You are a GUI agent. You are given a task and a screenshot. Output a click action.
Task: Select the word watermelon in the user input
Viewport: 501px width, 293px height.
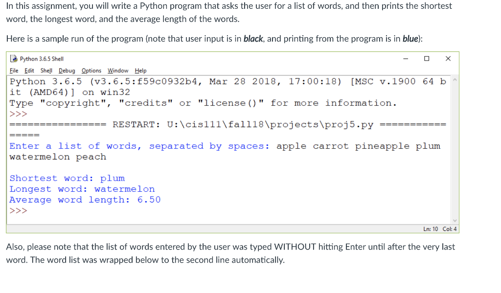point(39,157)
